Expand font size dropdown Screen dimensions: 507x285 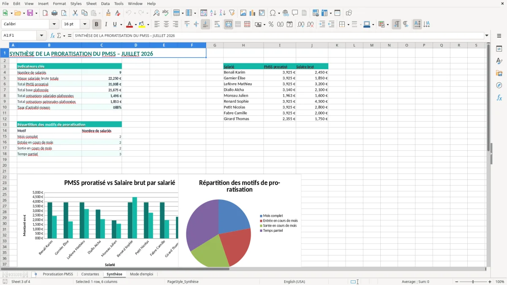tap(85, 24)
